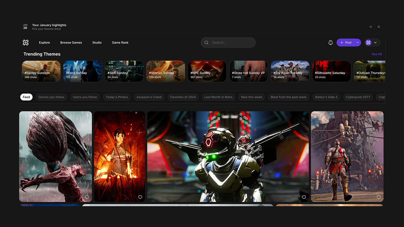Viewport: 404px width, 227px height.
Task: Select the Users you follow filter
Action: [85, 97]
